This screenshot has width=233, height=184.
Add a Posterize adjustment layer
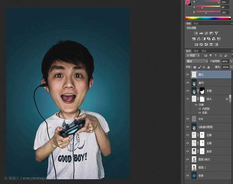click(201, 45)
